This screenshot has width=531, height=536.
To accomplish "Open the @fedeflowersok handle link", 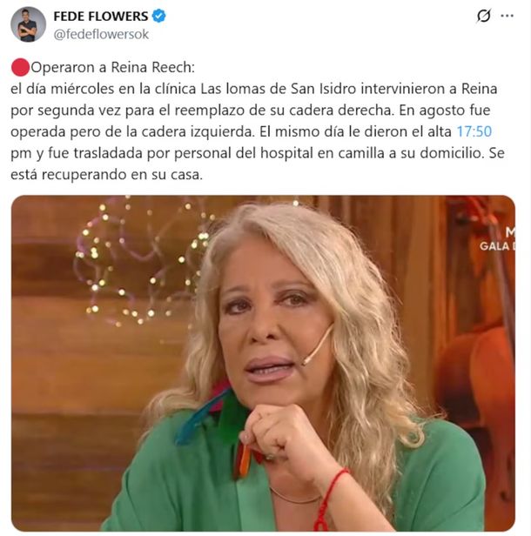I will pos(101,34).
